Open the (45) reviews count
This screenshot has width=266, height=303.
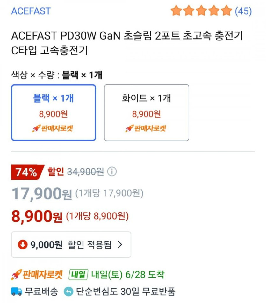(243, 11)
